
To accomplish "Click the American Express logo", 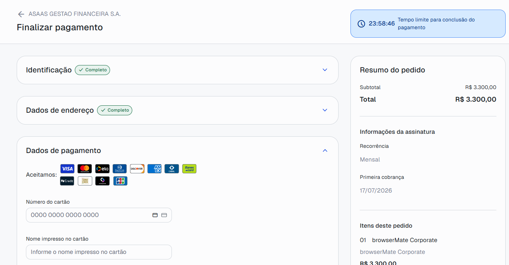I will (154, 169).
